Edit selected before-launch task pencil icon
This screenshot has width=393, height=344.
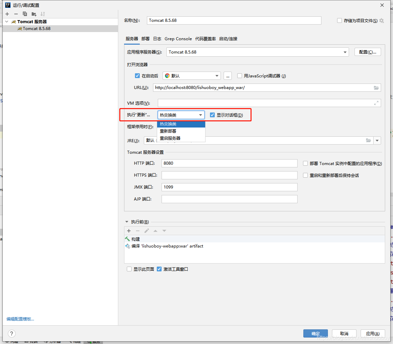[x=147, y=231]
